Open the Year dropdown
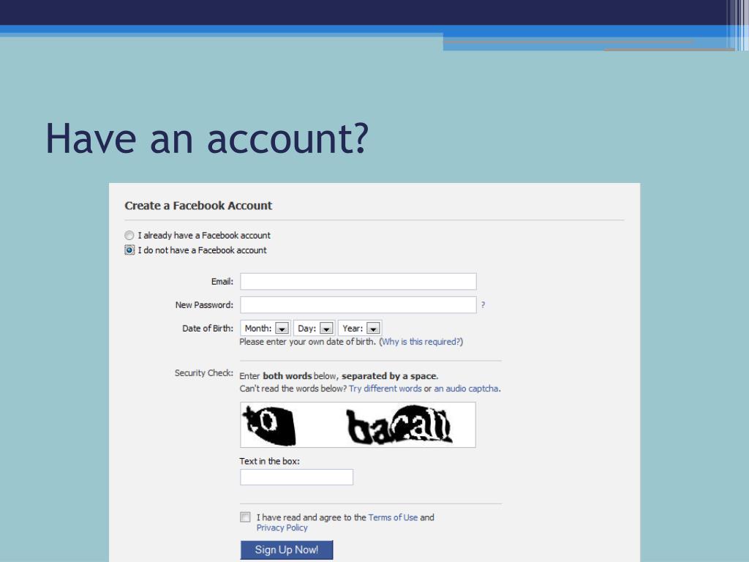The width and height of the screenshot is (749, 562). (360, 329)
